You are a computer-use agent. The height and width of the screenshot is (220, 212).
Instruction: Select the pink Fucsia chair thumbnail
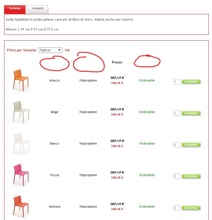coord(20,175)
